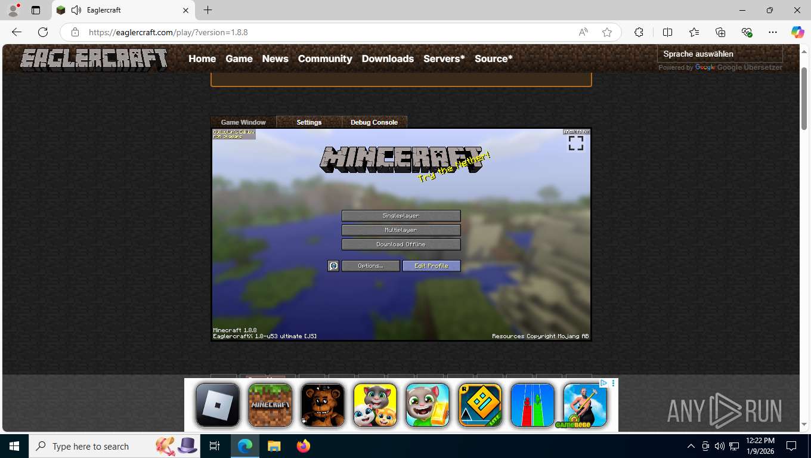Open the Collections icon in Edge

(720, 32)
